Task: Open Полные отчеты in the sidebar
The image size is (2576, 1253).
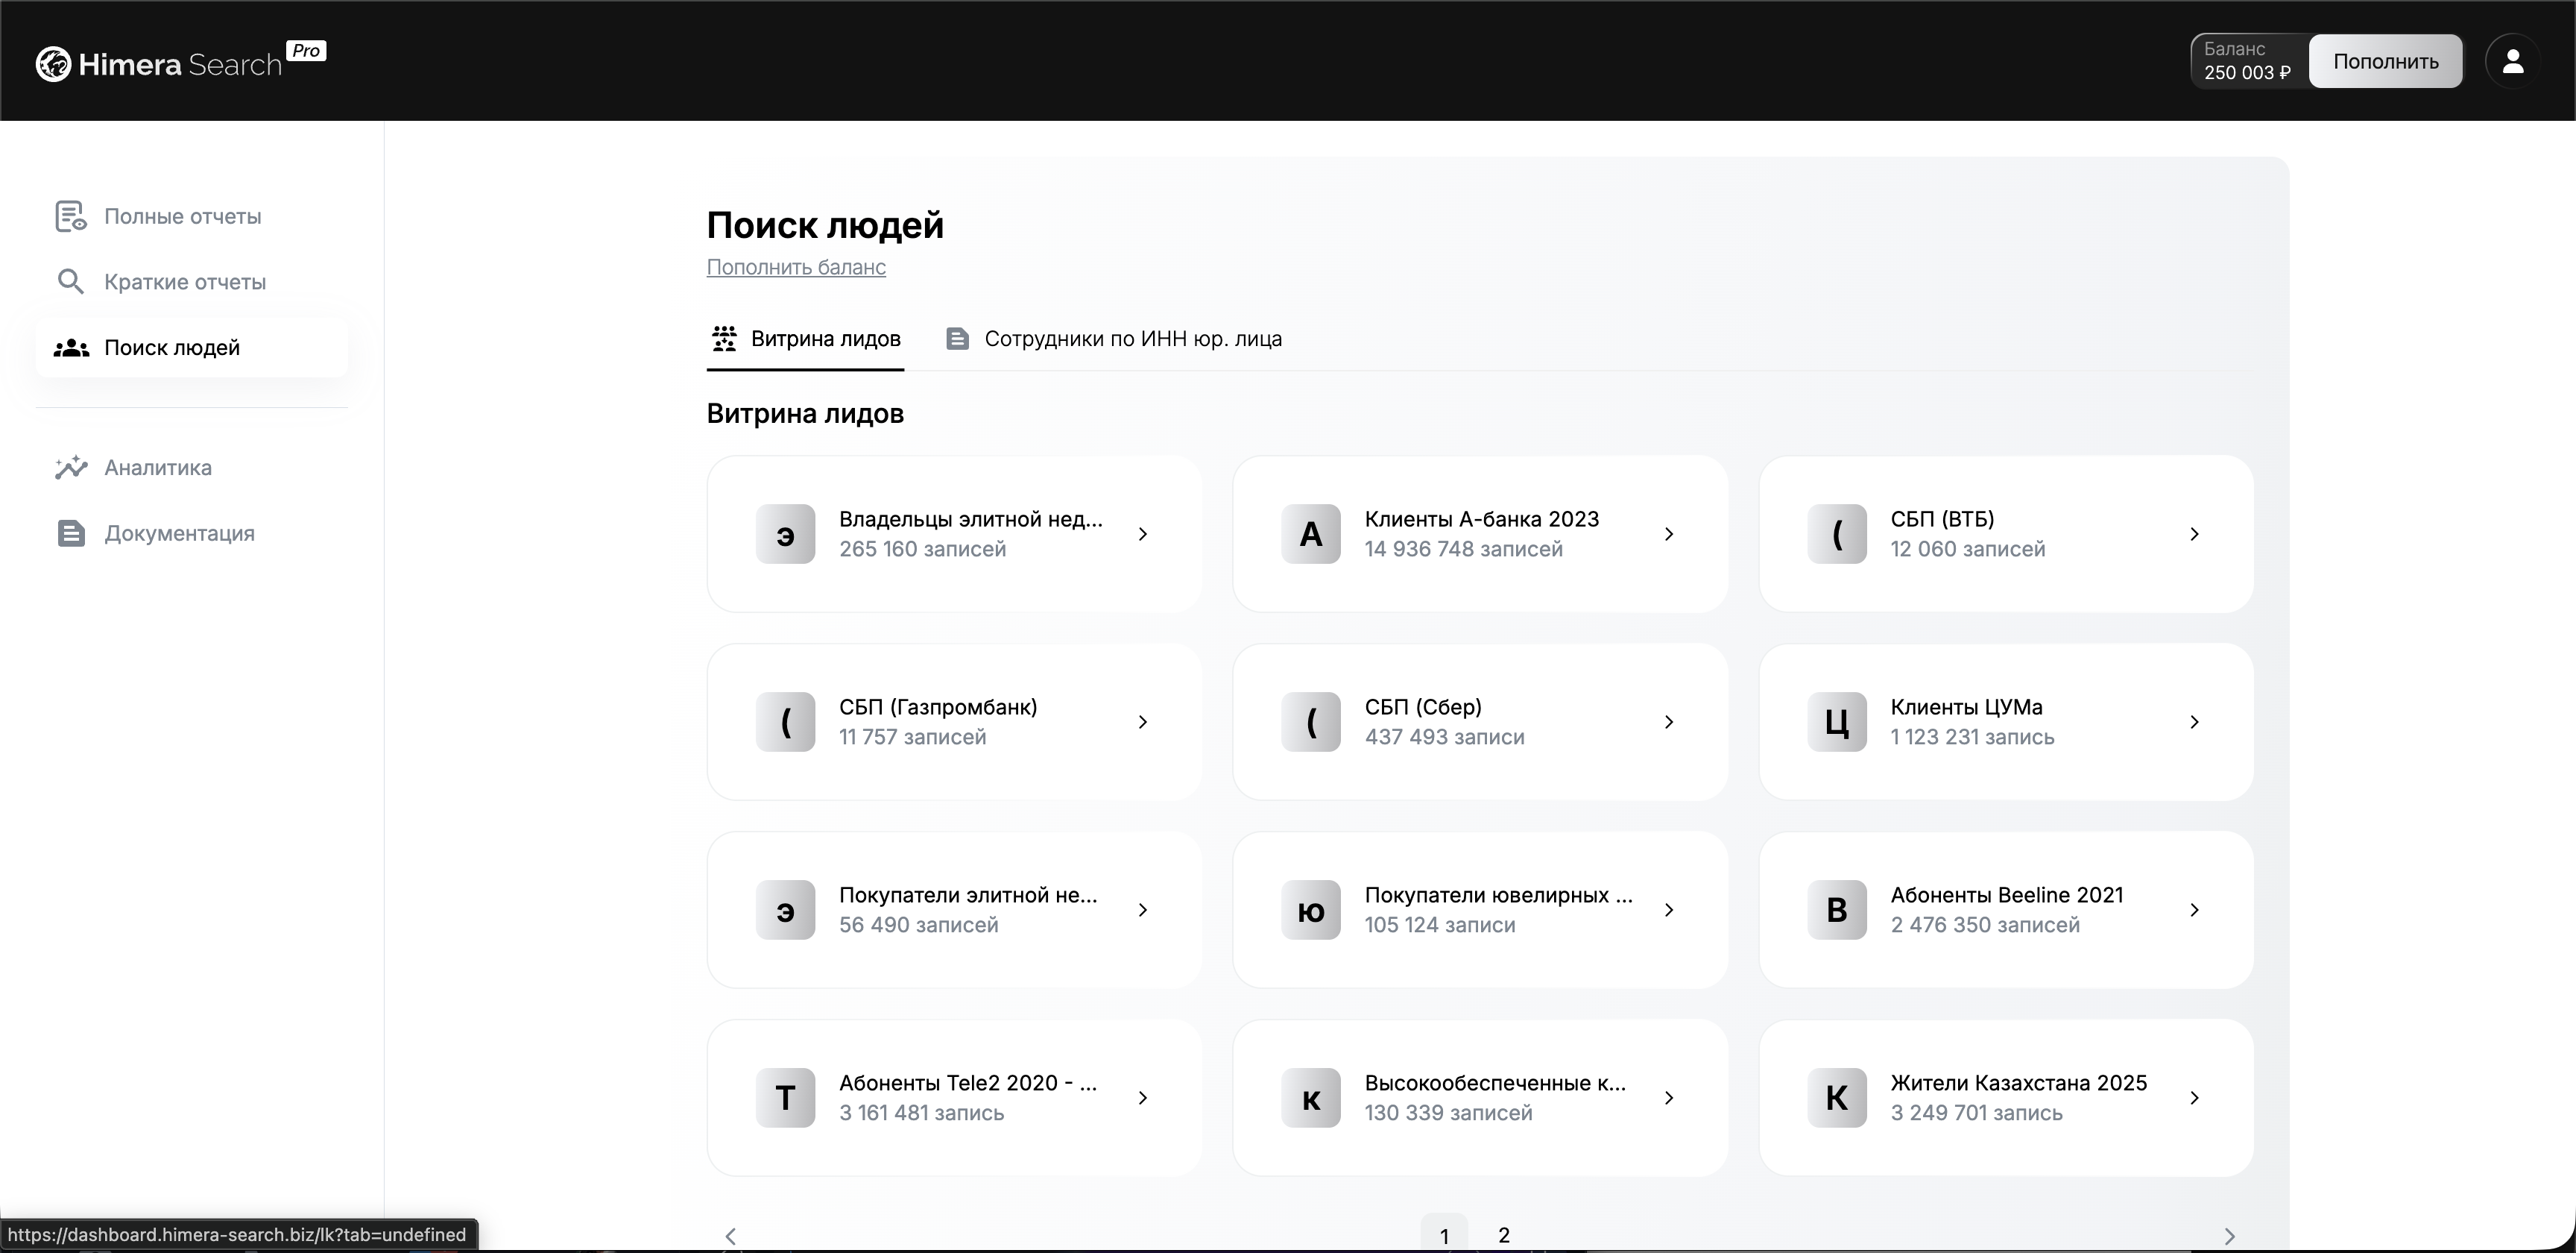Action: [x=192, y=216]
